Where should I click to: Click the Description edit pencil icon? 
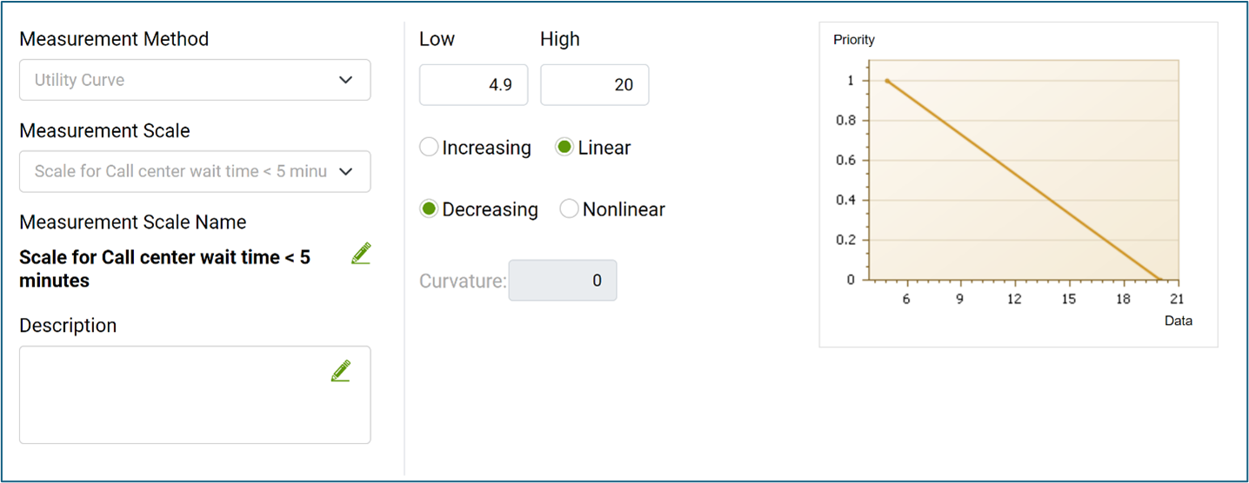coord(340,371)
